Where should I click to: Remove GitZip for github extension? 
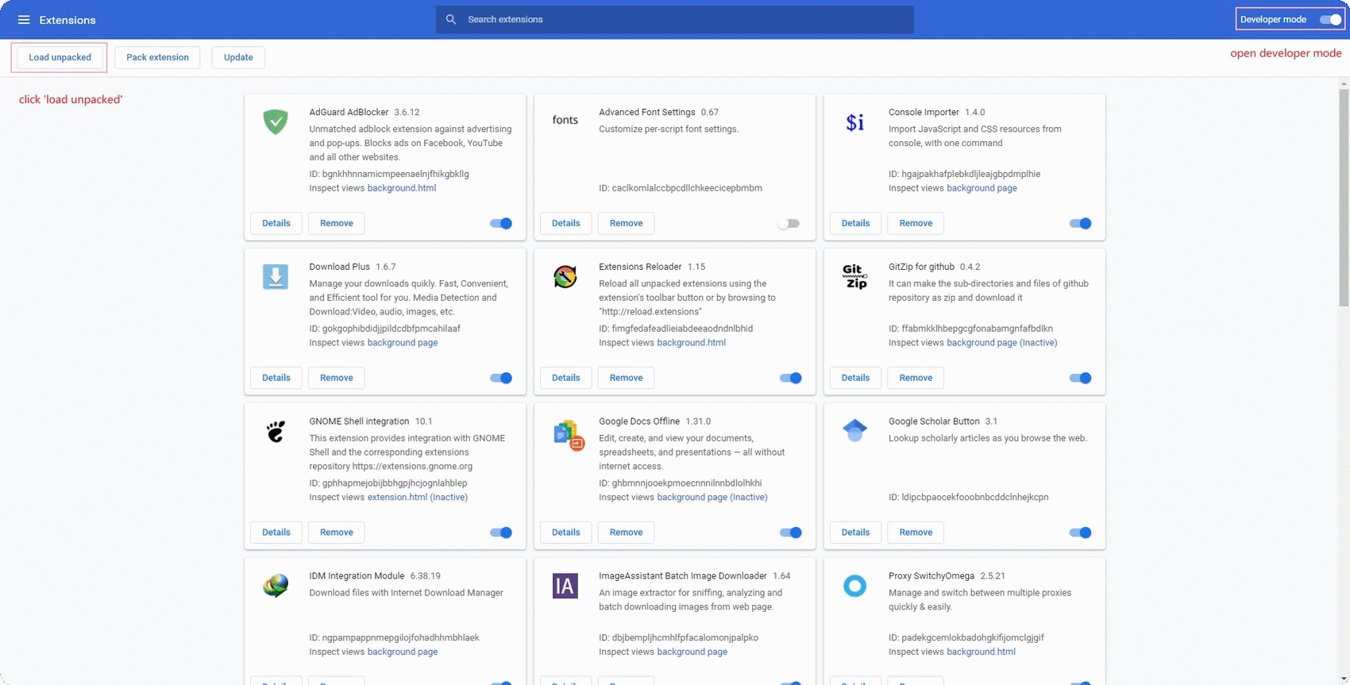(x=916, y=378)
